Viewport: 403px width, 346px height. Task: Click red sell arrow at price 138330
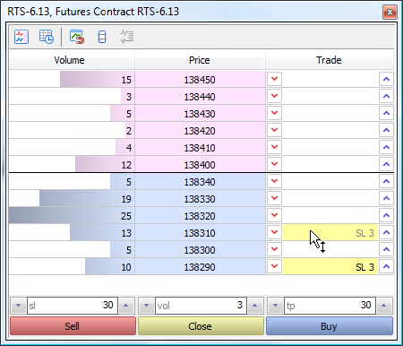pos(274,198)
